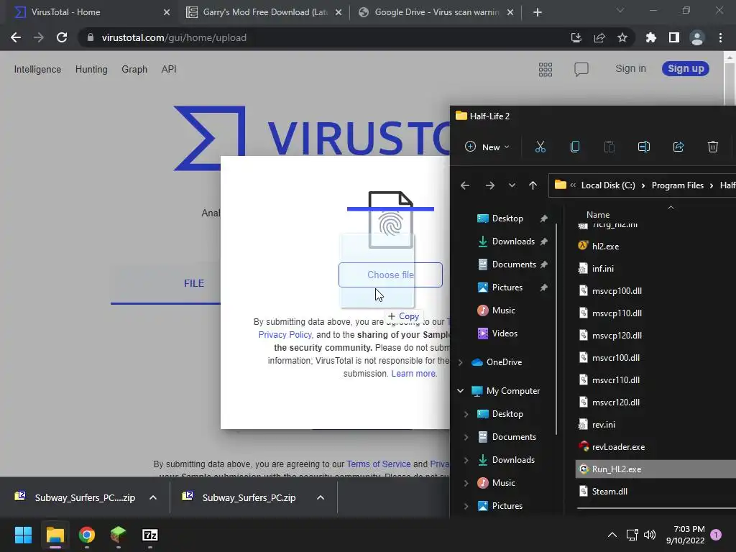
Task: Expand Downloads under My Computer
Action: 466,459
